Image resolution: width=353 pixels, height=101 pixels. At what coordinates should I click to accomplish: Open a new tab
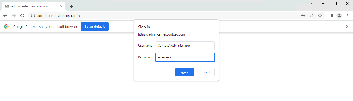coord(71,6)
